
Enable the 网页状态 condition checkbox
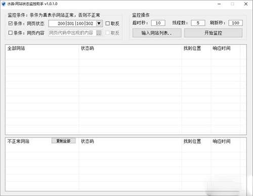click(11, 23)
